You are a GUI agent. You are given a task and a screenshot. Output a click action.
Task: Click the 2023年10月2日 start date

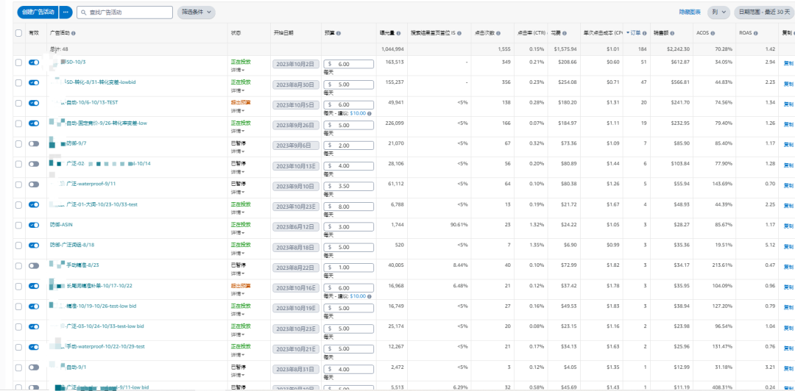point(296,65)
